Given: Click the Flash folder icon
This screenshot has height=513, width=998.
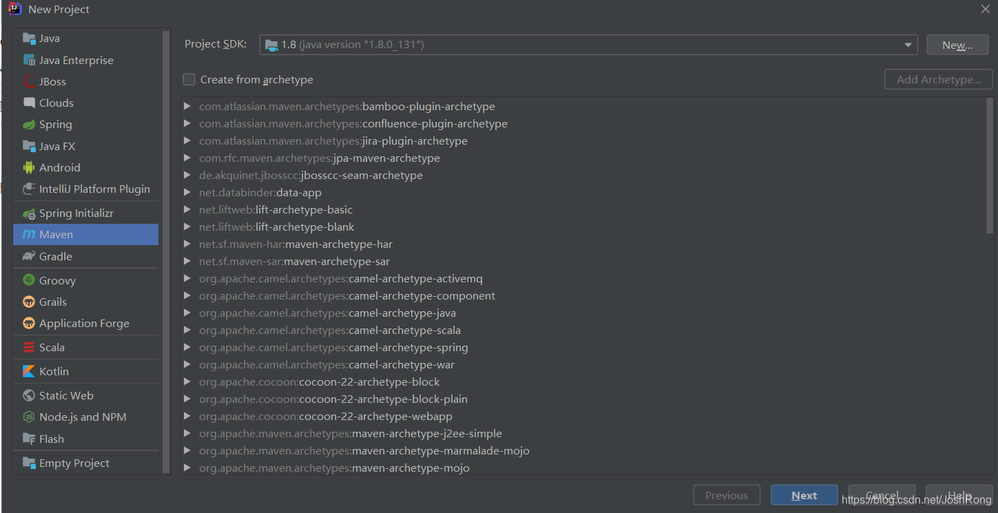Looking at the screenshot, I should click(x=29, y=439).
